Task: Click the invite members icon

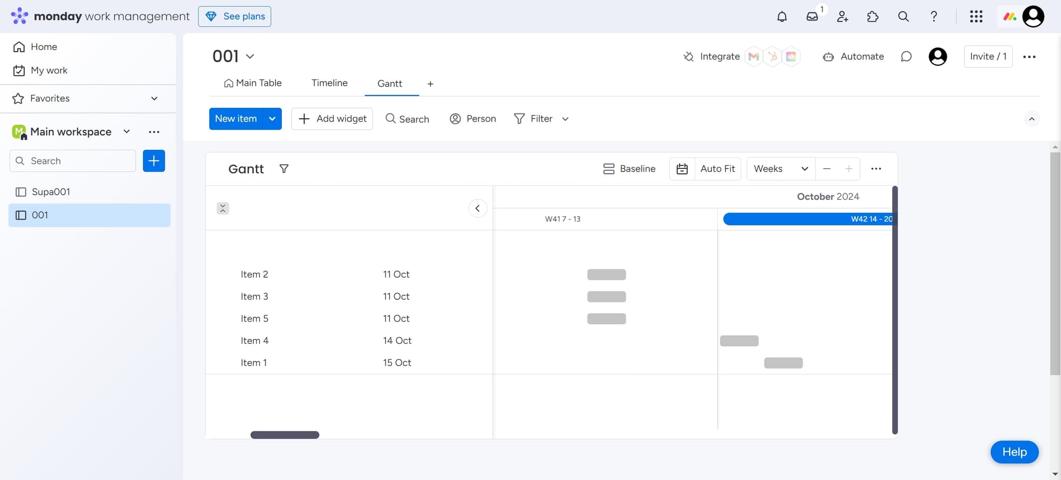Action: [x=842, y=17]
